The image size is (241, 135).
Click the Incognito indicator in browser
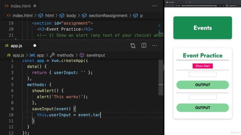point(231,6)
